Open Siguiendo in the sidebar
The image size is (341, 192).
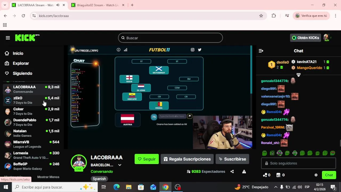click(x=18, y=73)
